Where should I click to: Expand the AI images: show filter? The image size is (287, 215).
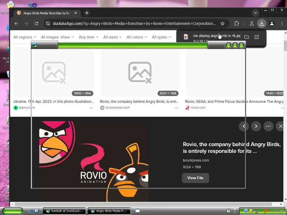(57, 37)
